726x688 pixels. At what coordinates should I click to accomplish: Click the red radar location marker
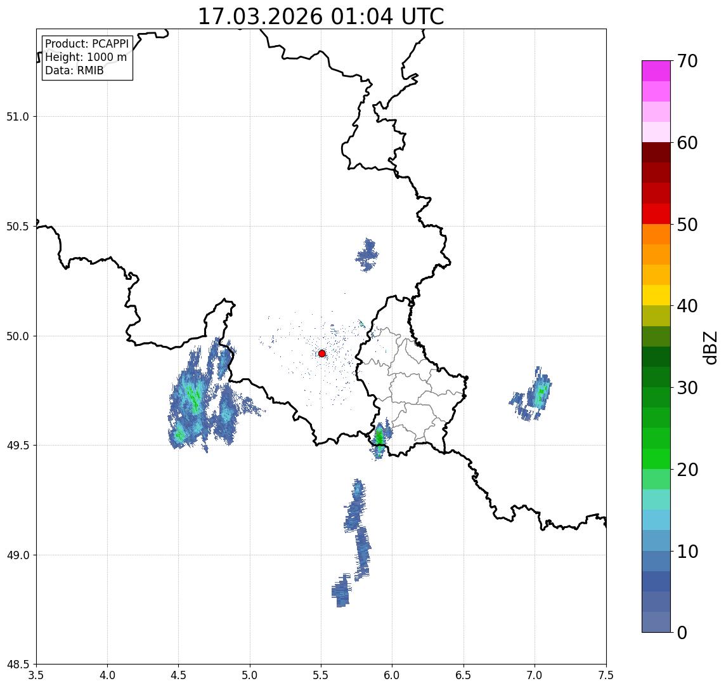[322, 354]
